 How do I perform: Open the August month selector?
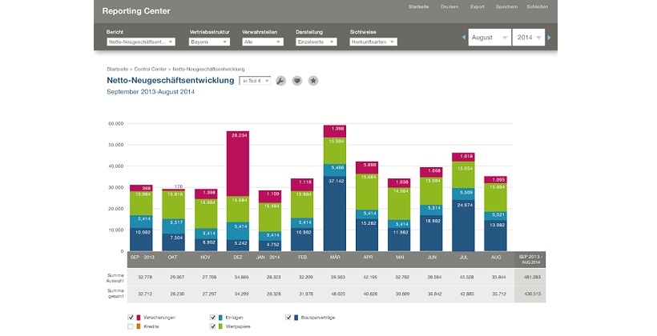(489, 38)
